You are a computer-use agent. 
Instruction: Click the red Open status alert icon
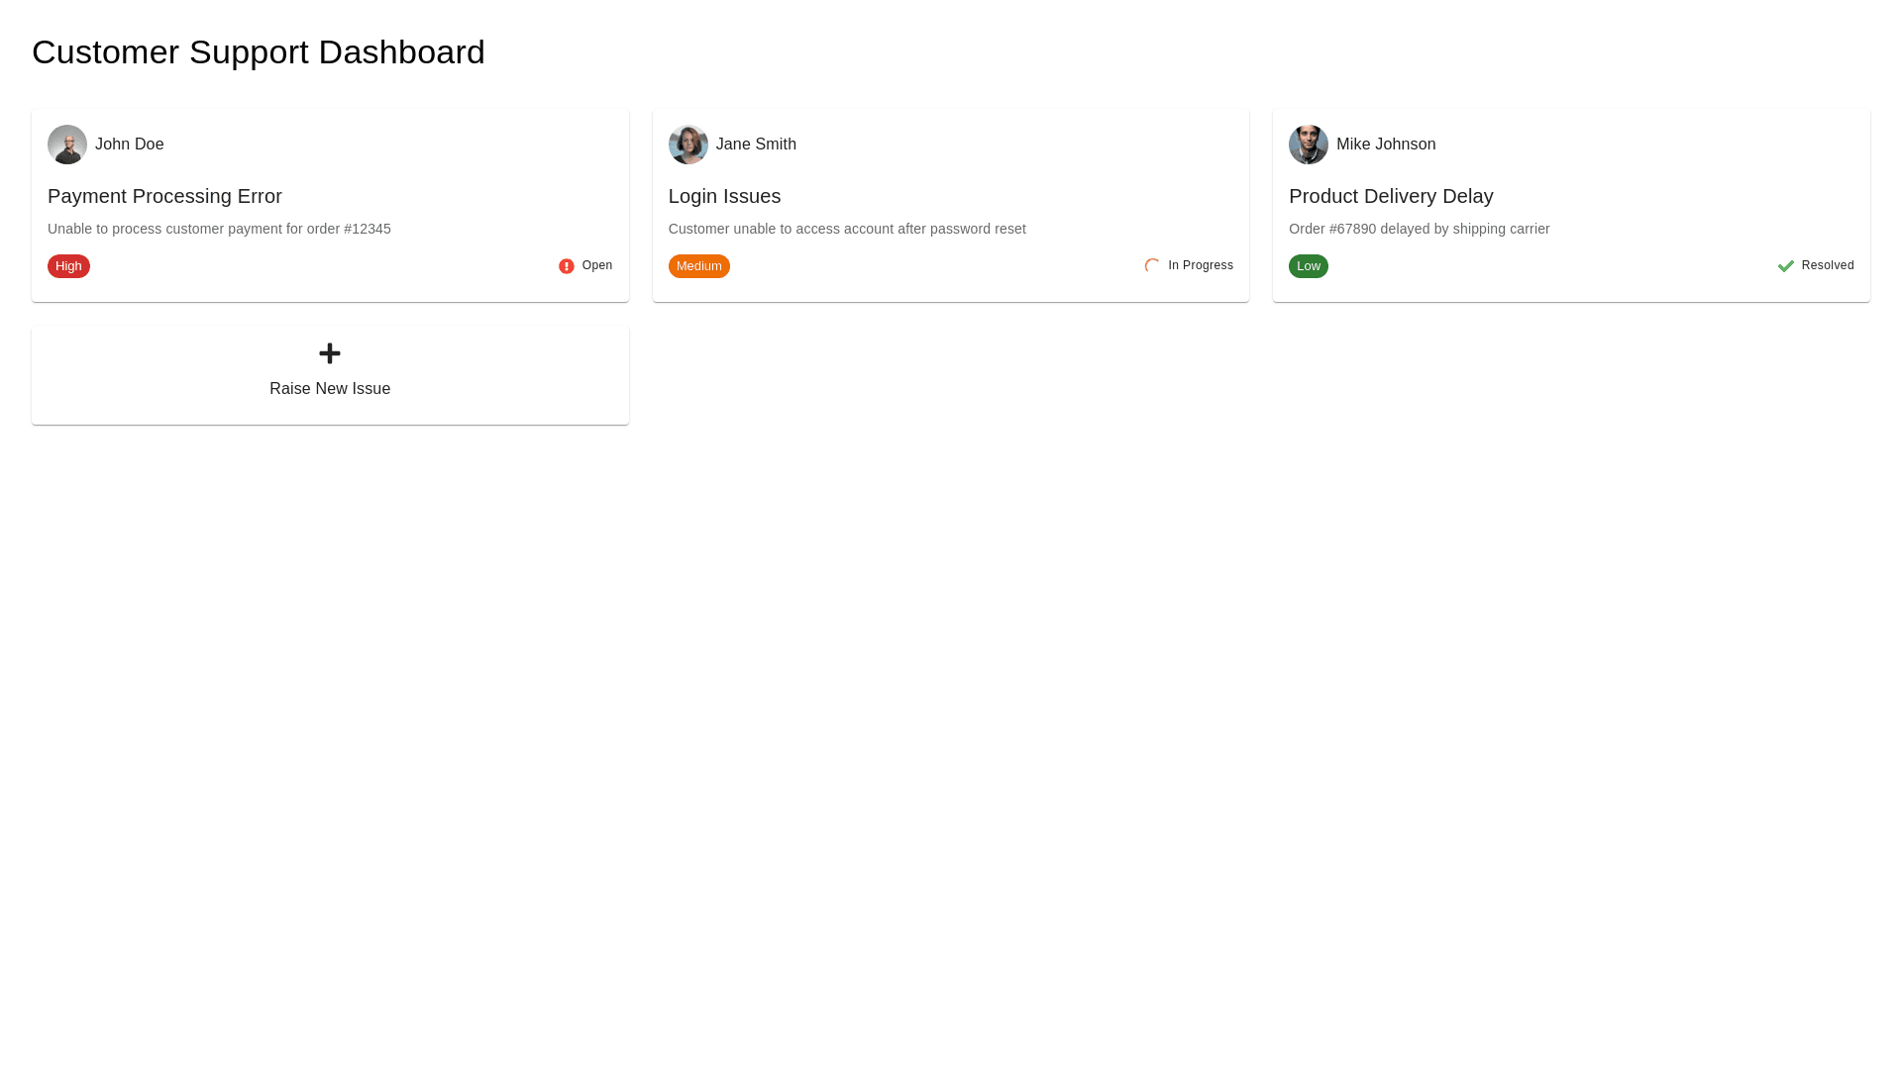[x=567, y=266]
